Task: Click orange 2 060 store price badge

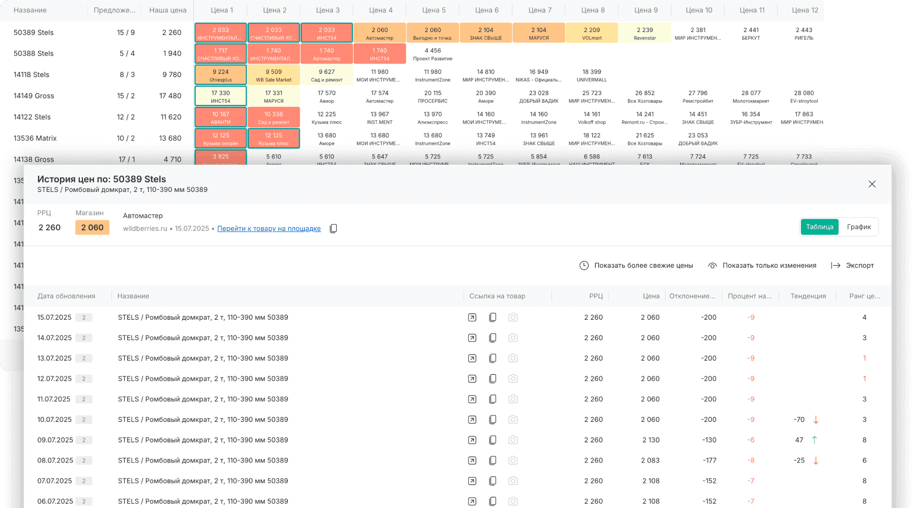Action: click(92, 228)
